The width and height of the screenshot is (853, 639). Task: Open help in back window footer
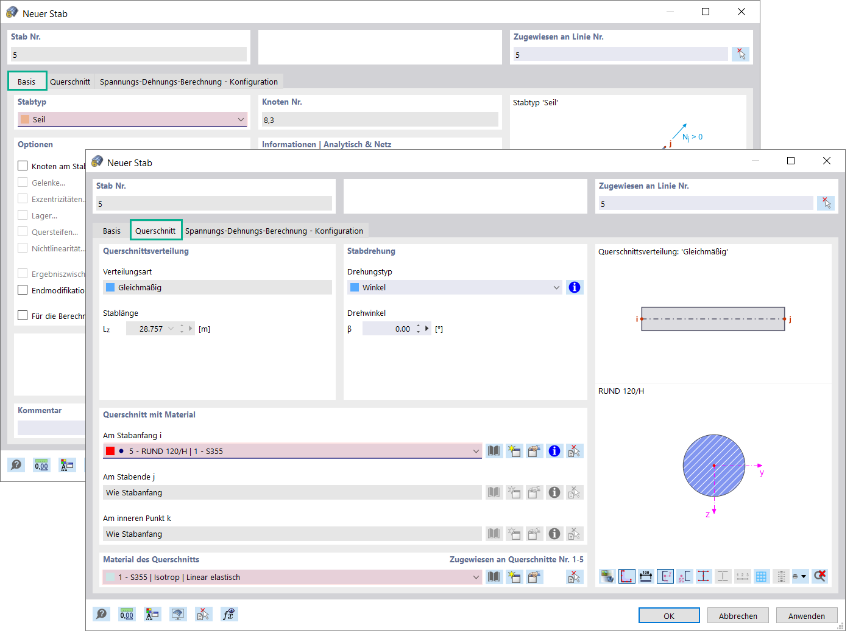pos(16,466)
